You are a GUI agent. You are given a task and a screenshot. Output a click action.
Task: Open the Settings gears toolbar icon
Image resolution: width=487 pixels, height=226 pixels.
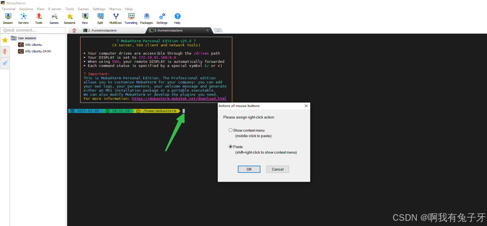point(162,16)
